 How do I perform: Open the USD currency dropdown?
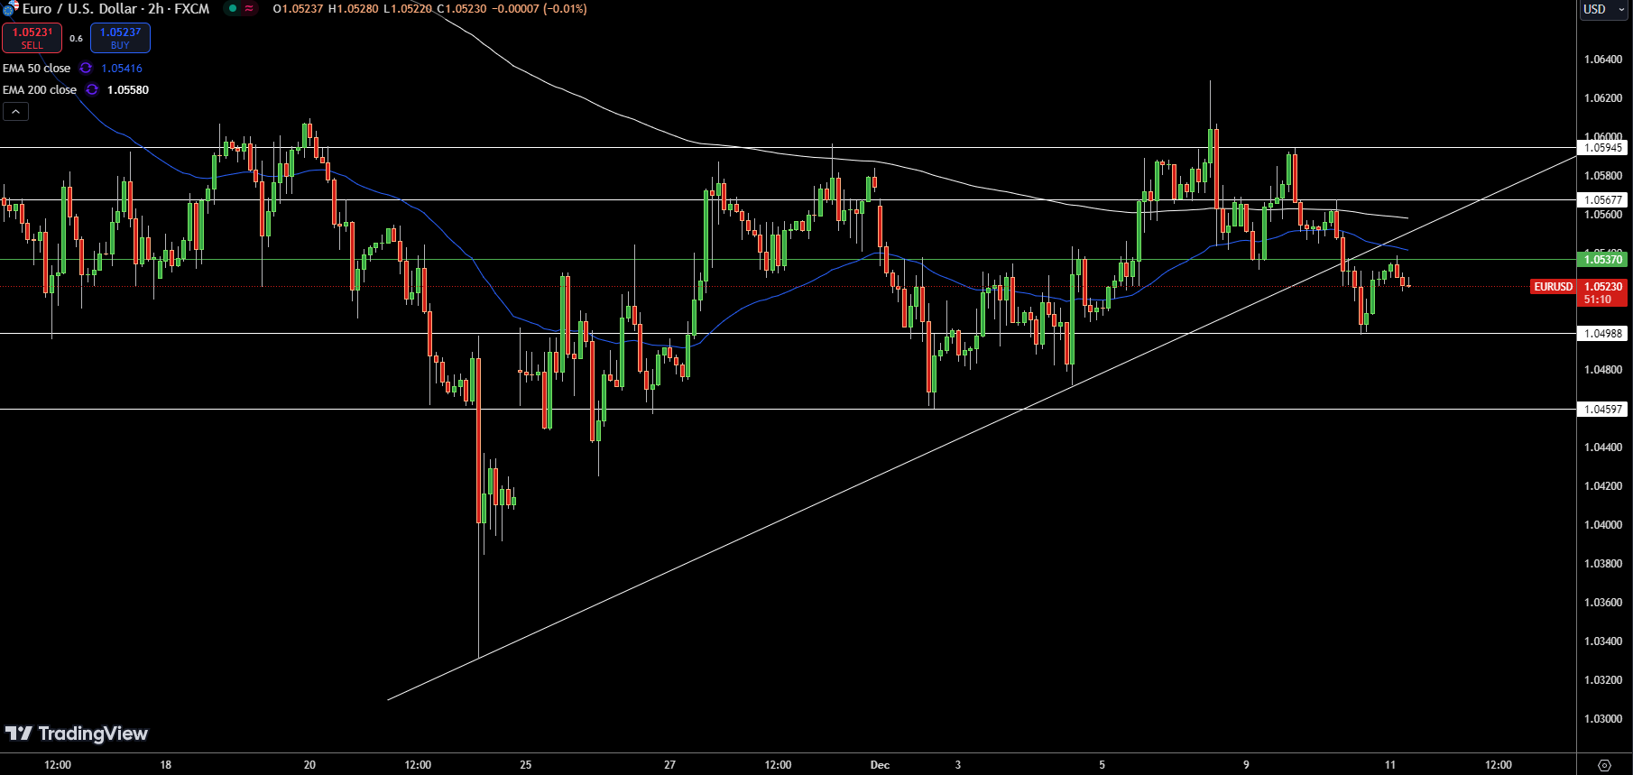(1604, 9)
